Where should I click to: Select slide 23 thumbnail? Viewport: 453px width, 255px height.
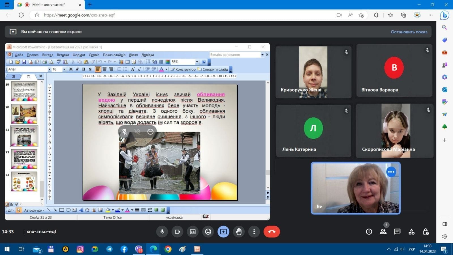[x=24, y=182]
